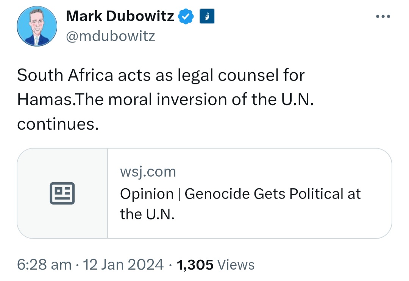
Task: Open the @mdubowitz handle link
Action: pyautogui.click(x=111, y=36)
